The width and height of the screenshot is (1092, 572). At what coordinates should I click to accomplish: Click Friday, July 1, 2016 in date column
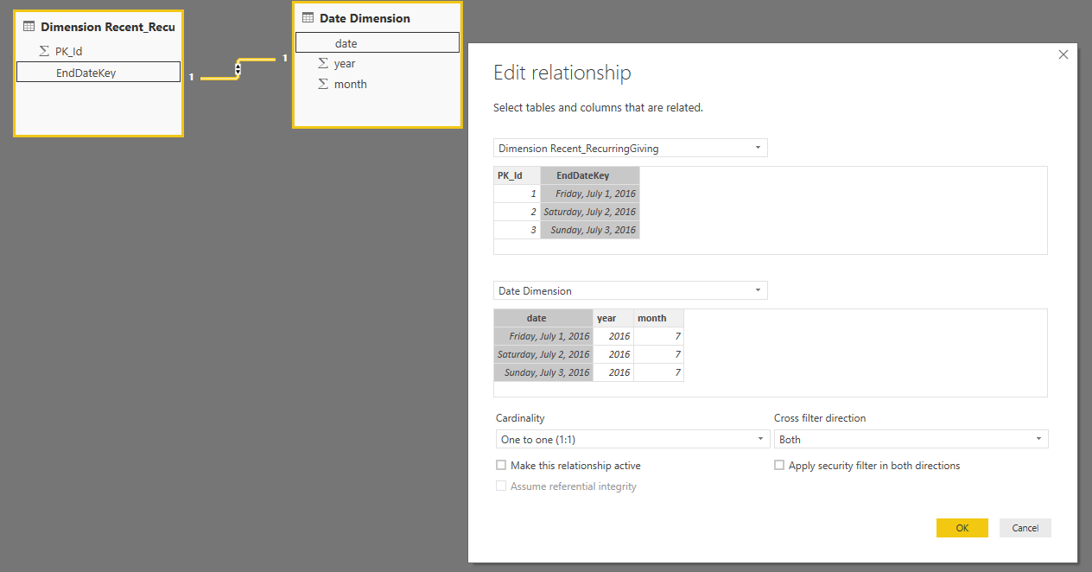click(x=543, y=336)
